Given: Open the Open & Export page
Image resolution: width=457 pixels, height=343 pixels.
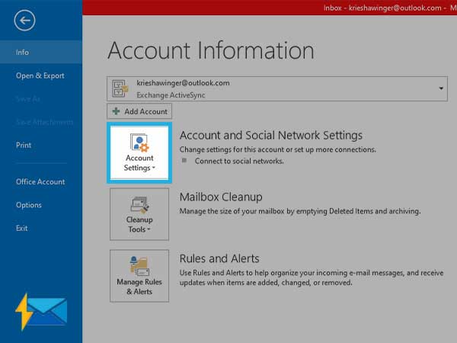Looking at the screenshot, I should tap(40, 75).
